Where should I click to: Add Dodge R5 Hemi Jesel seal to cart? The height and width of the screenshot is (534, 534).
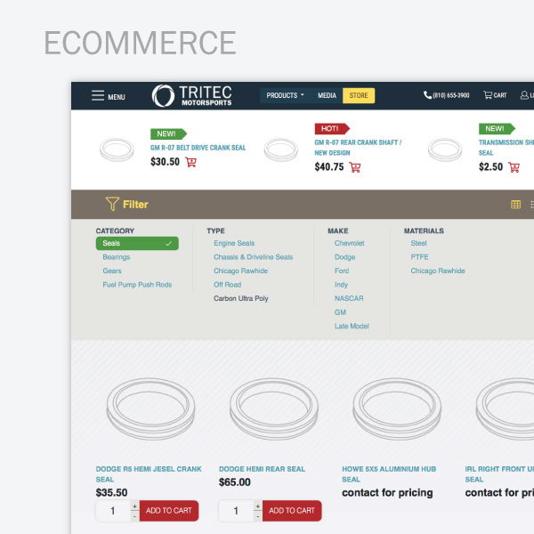pyautogui.click(x=169, y=511)
